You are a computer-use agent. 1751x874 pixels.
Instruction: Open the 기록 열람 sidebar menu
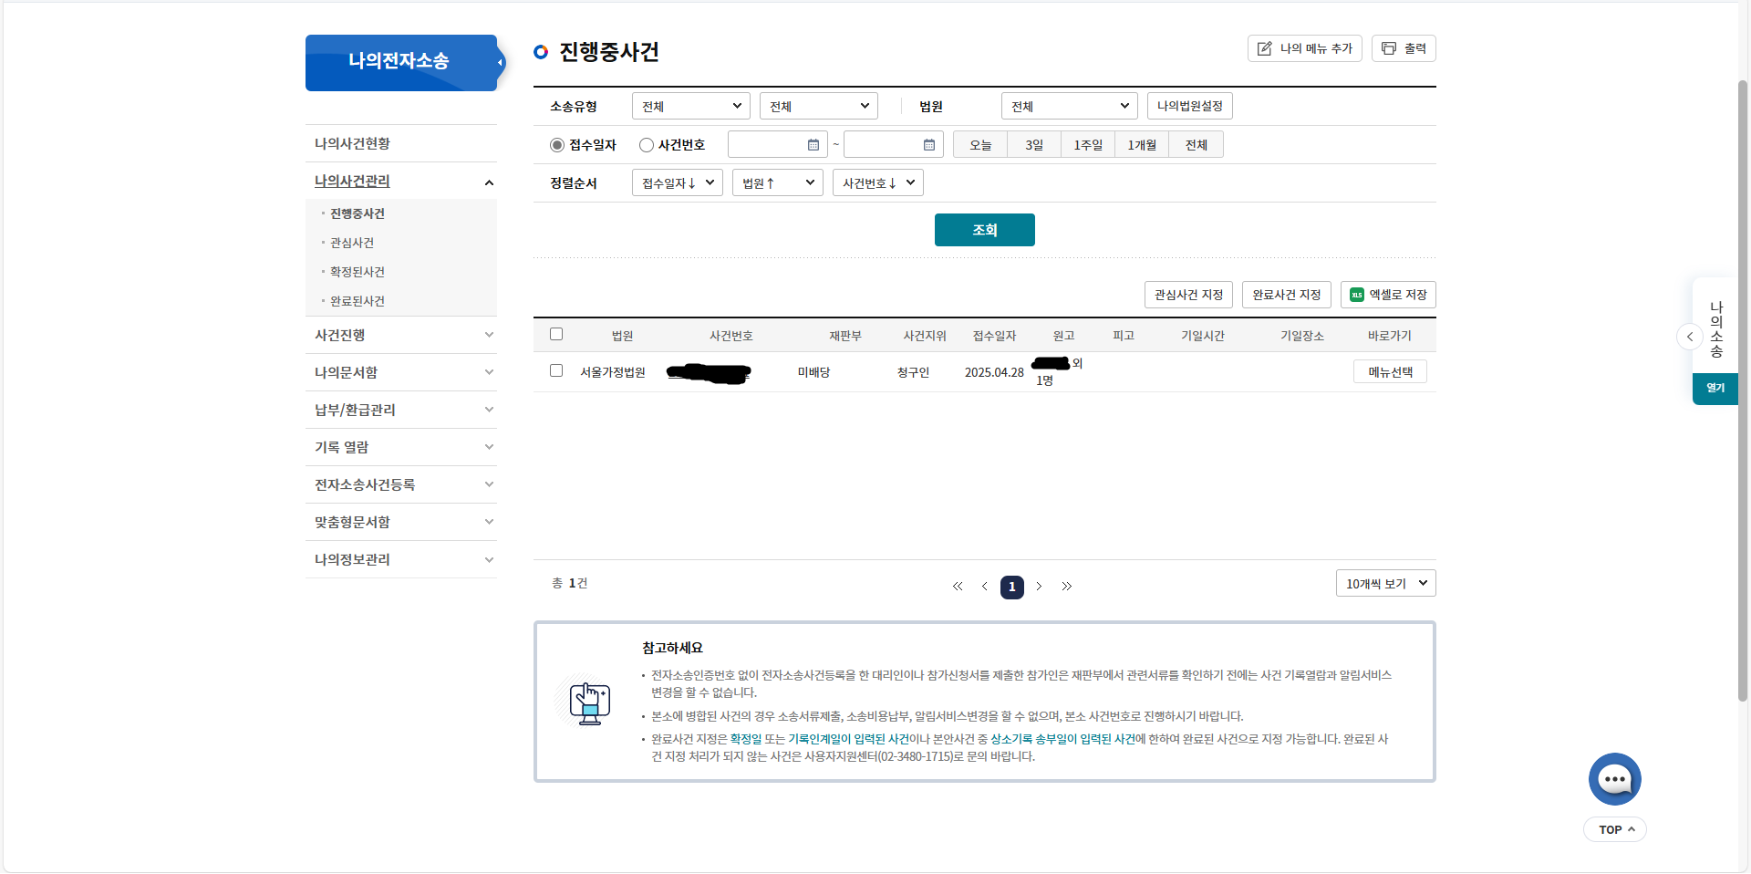(x=341, y=446)
